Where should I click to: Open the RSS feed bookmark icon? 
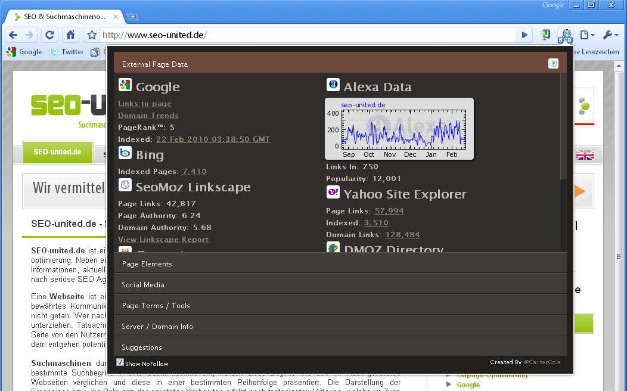95,52
